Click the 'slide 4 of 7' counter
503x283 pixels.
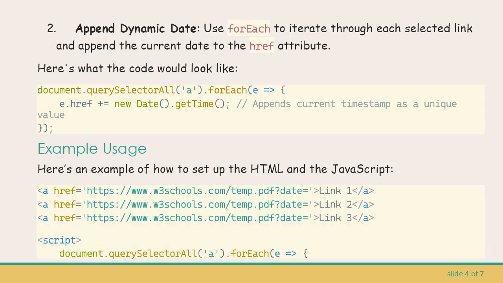(x=465, y=274)
